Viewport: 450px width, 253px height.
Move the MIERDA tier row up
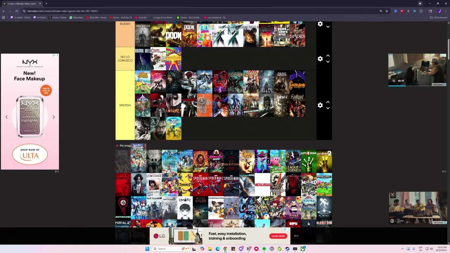click(x=328, y=102)
